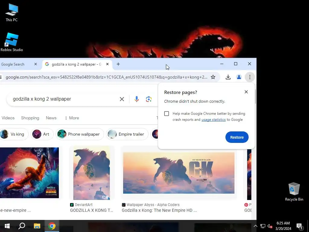309x232 pixels.
Task: Open Windows taskbar search
Action: click(x=22, y=226)
